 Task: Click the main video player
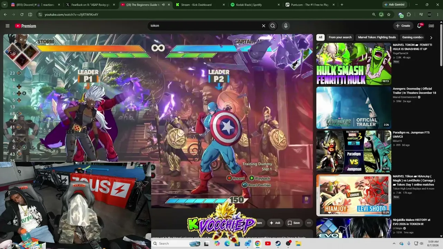(x=158, y=121)
